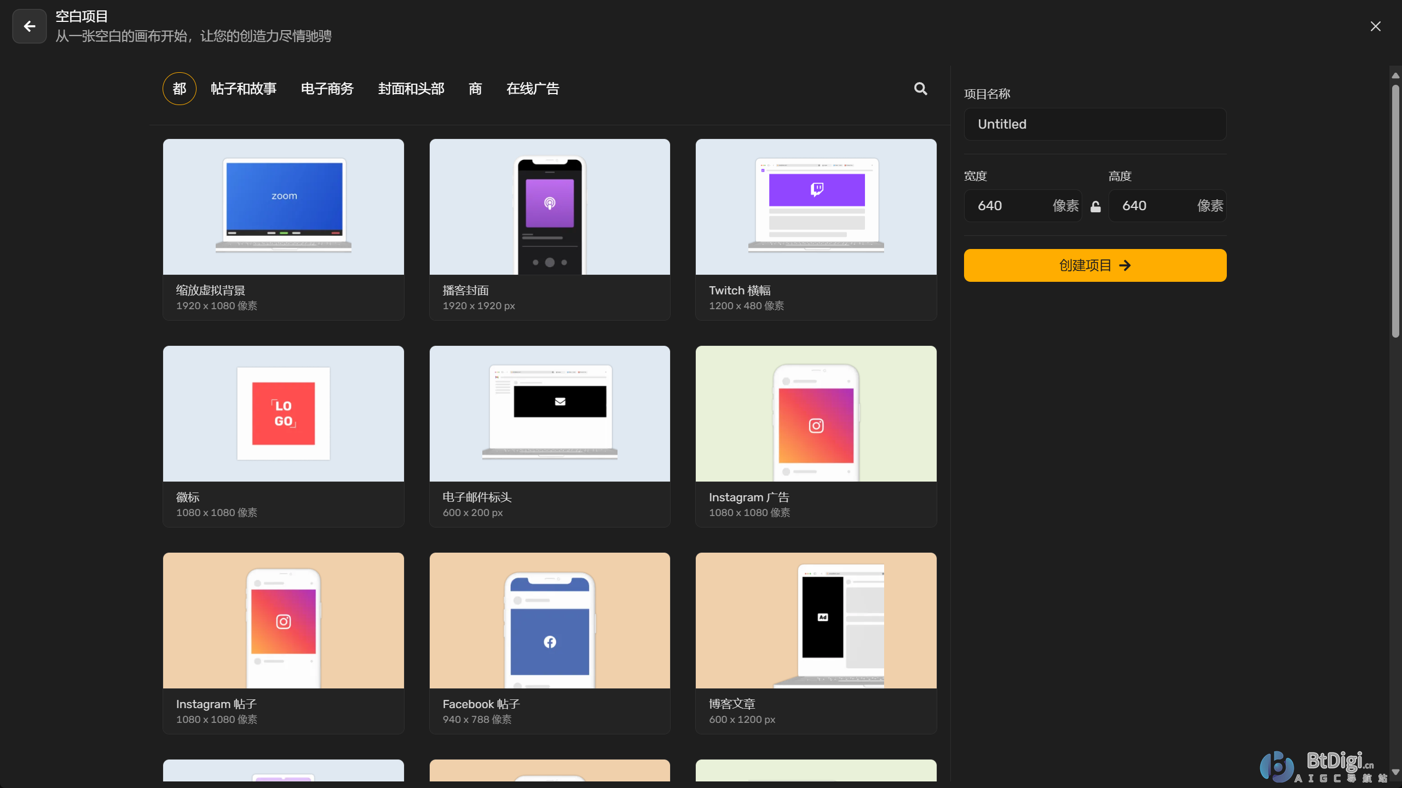This screenshot has width=1402, height=788.
Task: Pick the Twitch 横幅 template thumbnail
Action: point(816,207)
